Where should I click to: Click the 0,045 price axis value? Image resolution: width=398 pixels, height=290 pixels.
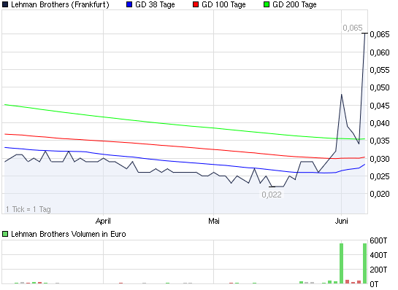(x=380, y=106)
